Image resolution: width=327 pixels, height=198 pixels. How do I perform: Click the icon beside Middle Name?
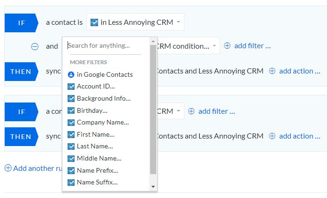pos(71,159)
